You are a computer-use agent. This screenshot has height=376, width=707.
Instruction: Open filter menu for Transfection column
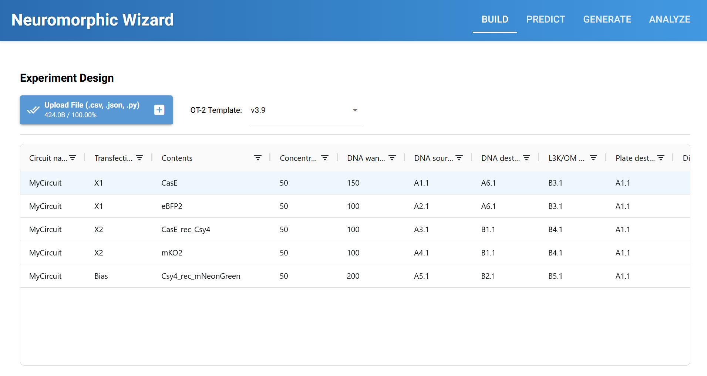click(139, 158)
